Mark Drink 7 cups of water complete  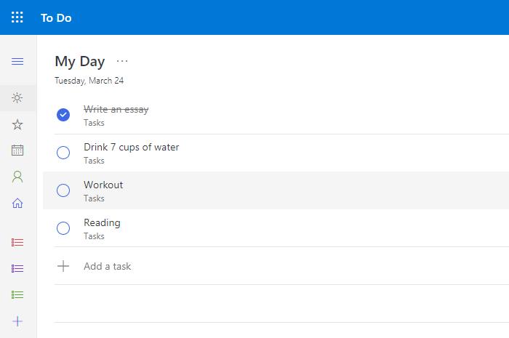click(63, 153)
